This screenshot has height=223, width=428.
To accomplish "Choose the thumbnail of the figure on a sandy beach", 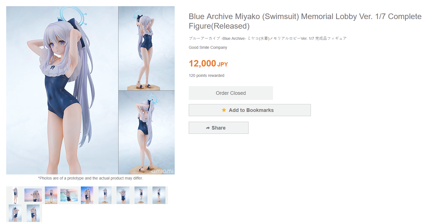I will point(51,195).
